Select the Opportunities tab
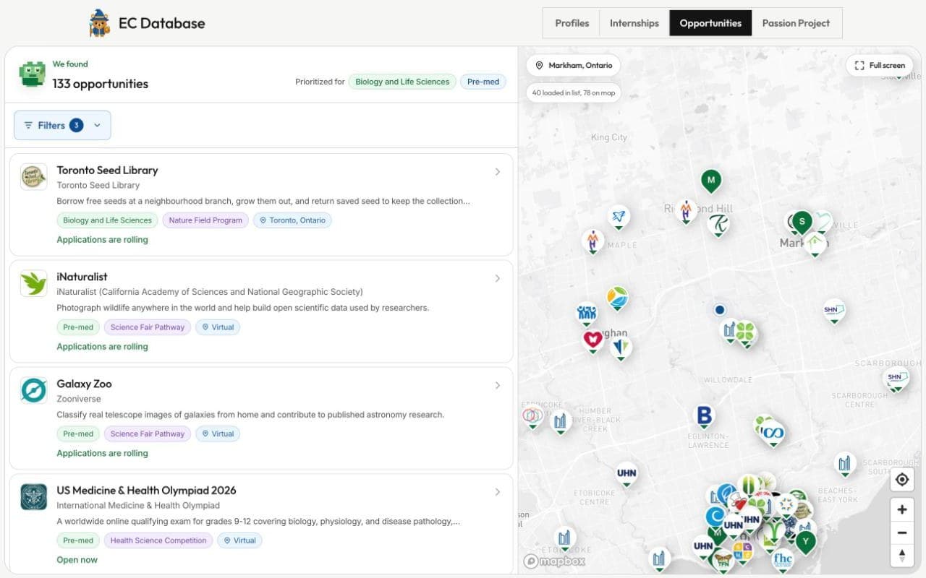Screen dimensions: 926x578 [x=710, y=23]
